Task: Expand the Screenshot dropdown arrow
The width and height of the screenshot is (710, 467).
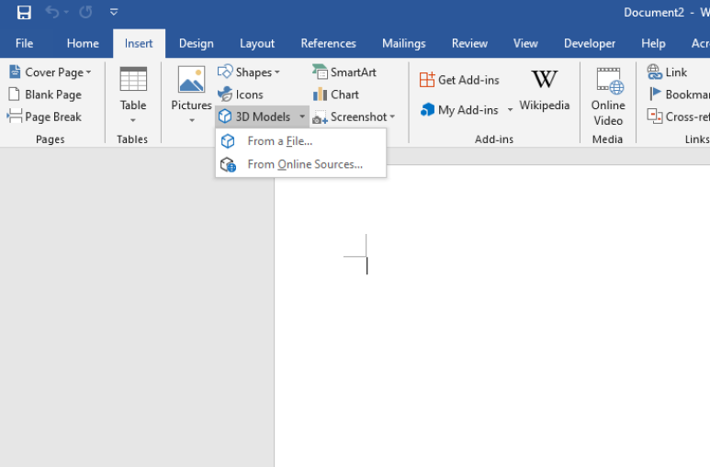Action: coord(392,117)
